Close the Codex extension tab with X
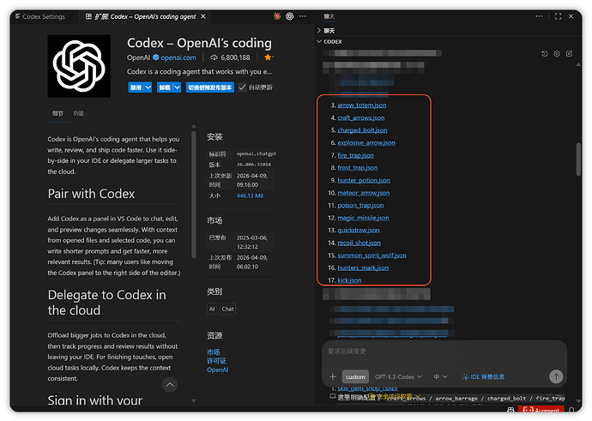 point(203,16)
